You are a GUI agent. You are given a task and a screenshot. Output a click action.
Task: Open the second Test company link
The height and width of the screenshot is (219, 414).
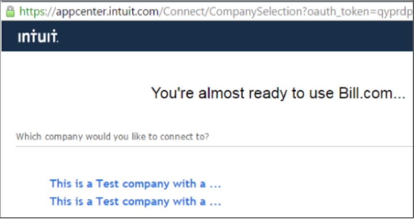[x=135, y=202]
